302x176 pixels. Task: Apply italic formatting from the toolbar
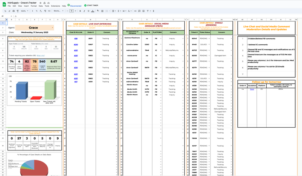pyautogui.click(x=84, y=11)
